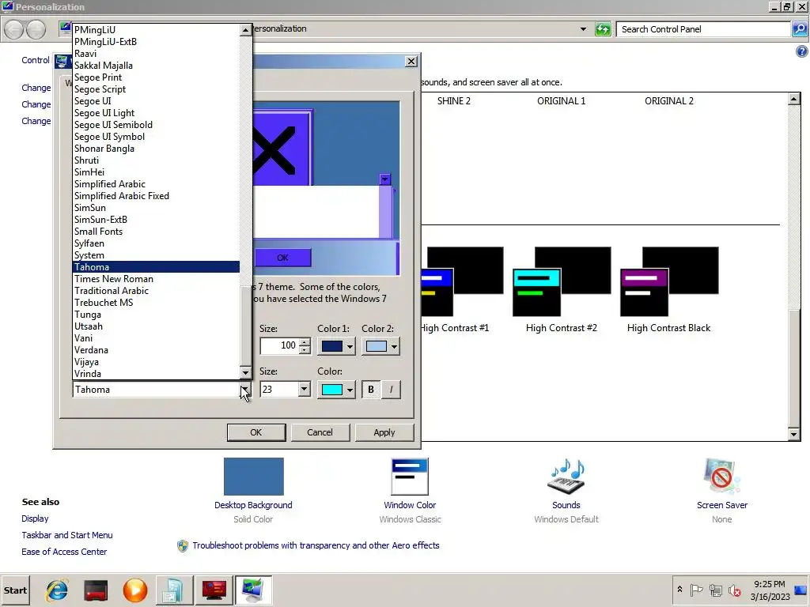Apply the appearance changes
The height and width of the screenshot is (607, 810).
click(384, 432)
